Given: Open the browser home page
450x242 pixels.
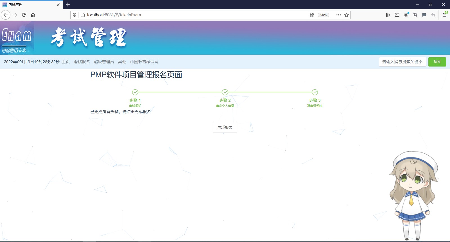Looking at the screenshot, I should click(33, 15).
